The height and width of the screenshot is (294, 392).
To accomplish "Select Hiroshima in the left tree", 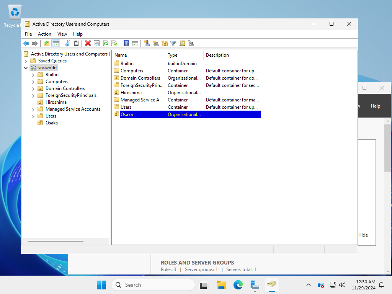I will (x=56, y=102).
